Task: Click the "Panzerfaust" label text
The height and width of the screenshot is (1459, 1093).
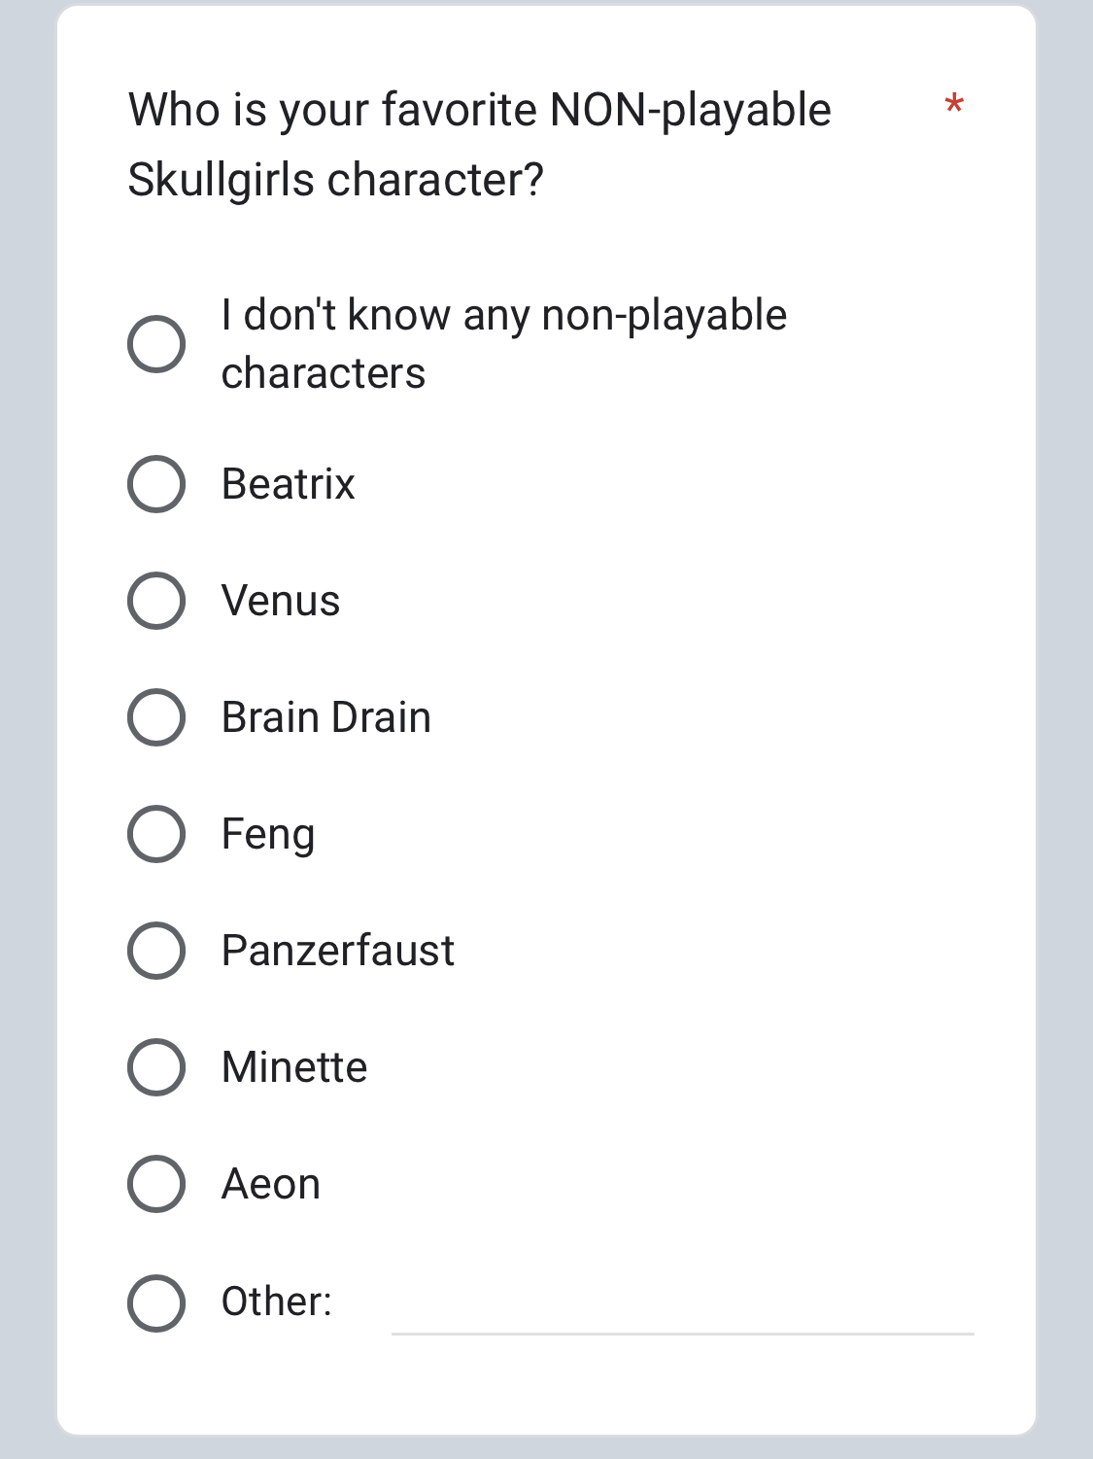Action: 338,951
